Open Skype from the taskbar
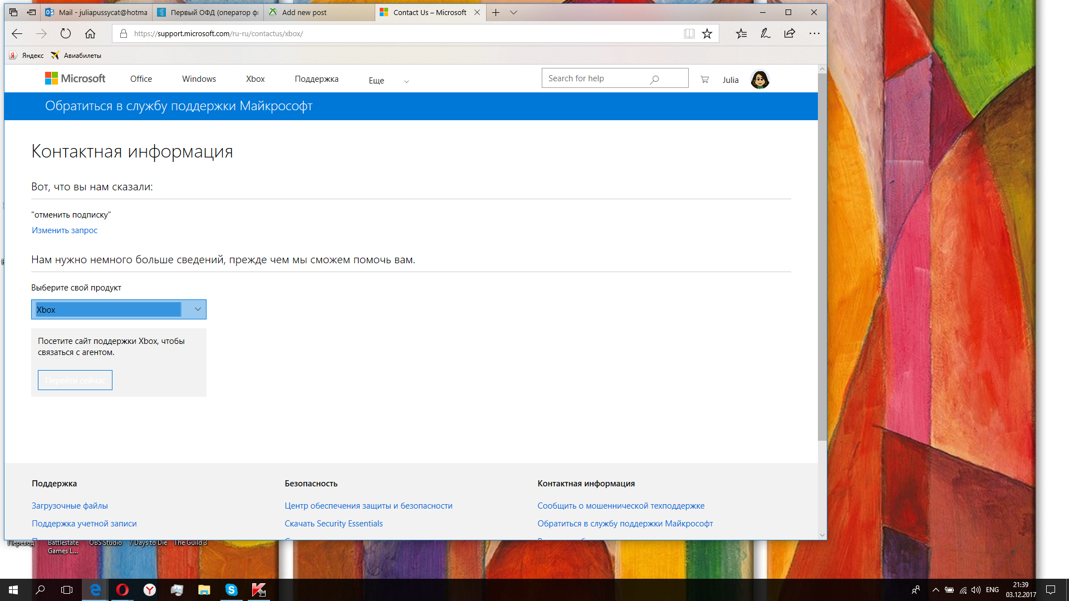 click(x=231, y=590)
